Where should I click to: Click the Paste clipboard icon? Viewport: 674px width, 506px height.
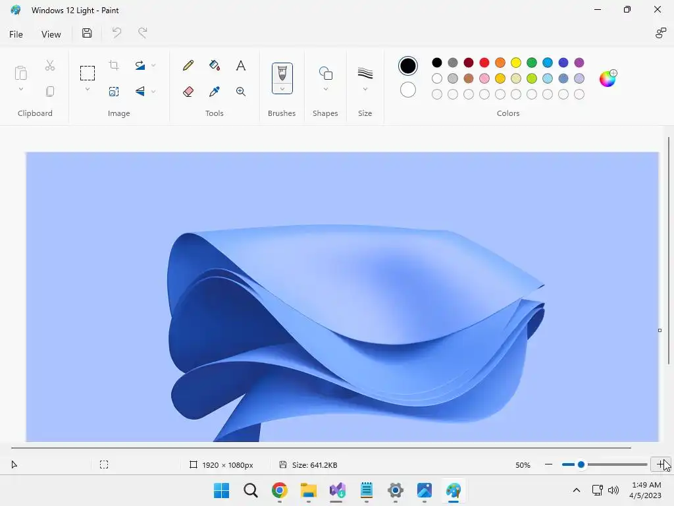20,72
